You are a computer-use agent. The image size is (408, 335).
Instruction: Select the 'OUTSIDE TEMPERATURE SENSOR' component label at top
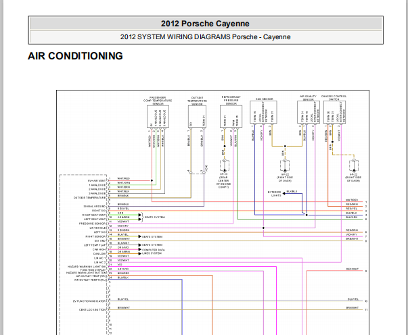198,101
